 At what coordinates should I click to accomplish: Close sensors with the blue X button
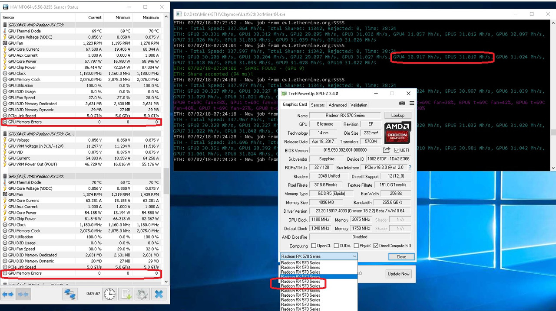click(x=159, y=294)
